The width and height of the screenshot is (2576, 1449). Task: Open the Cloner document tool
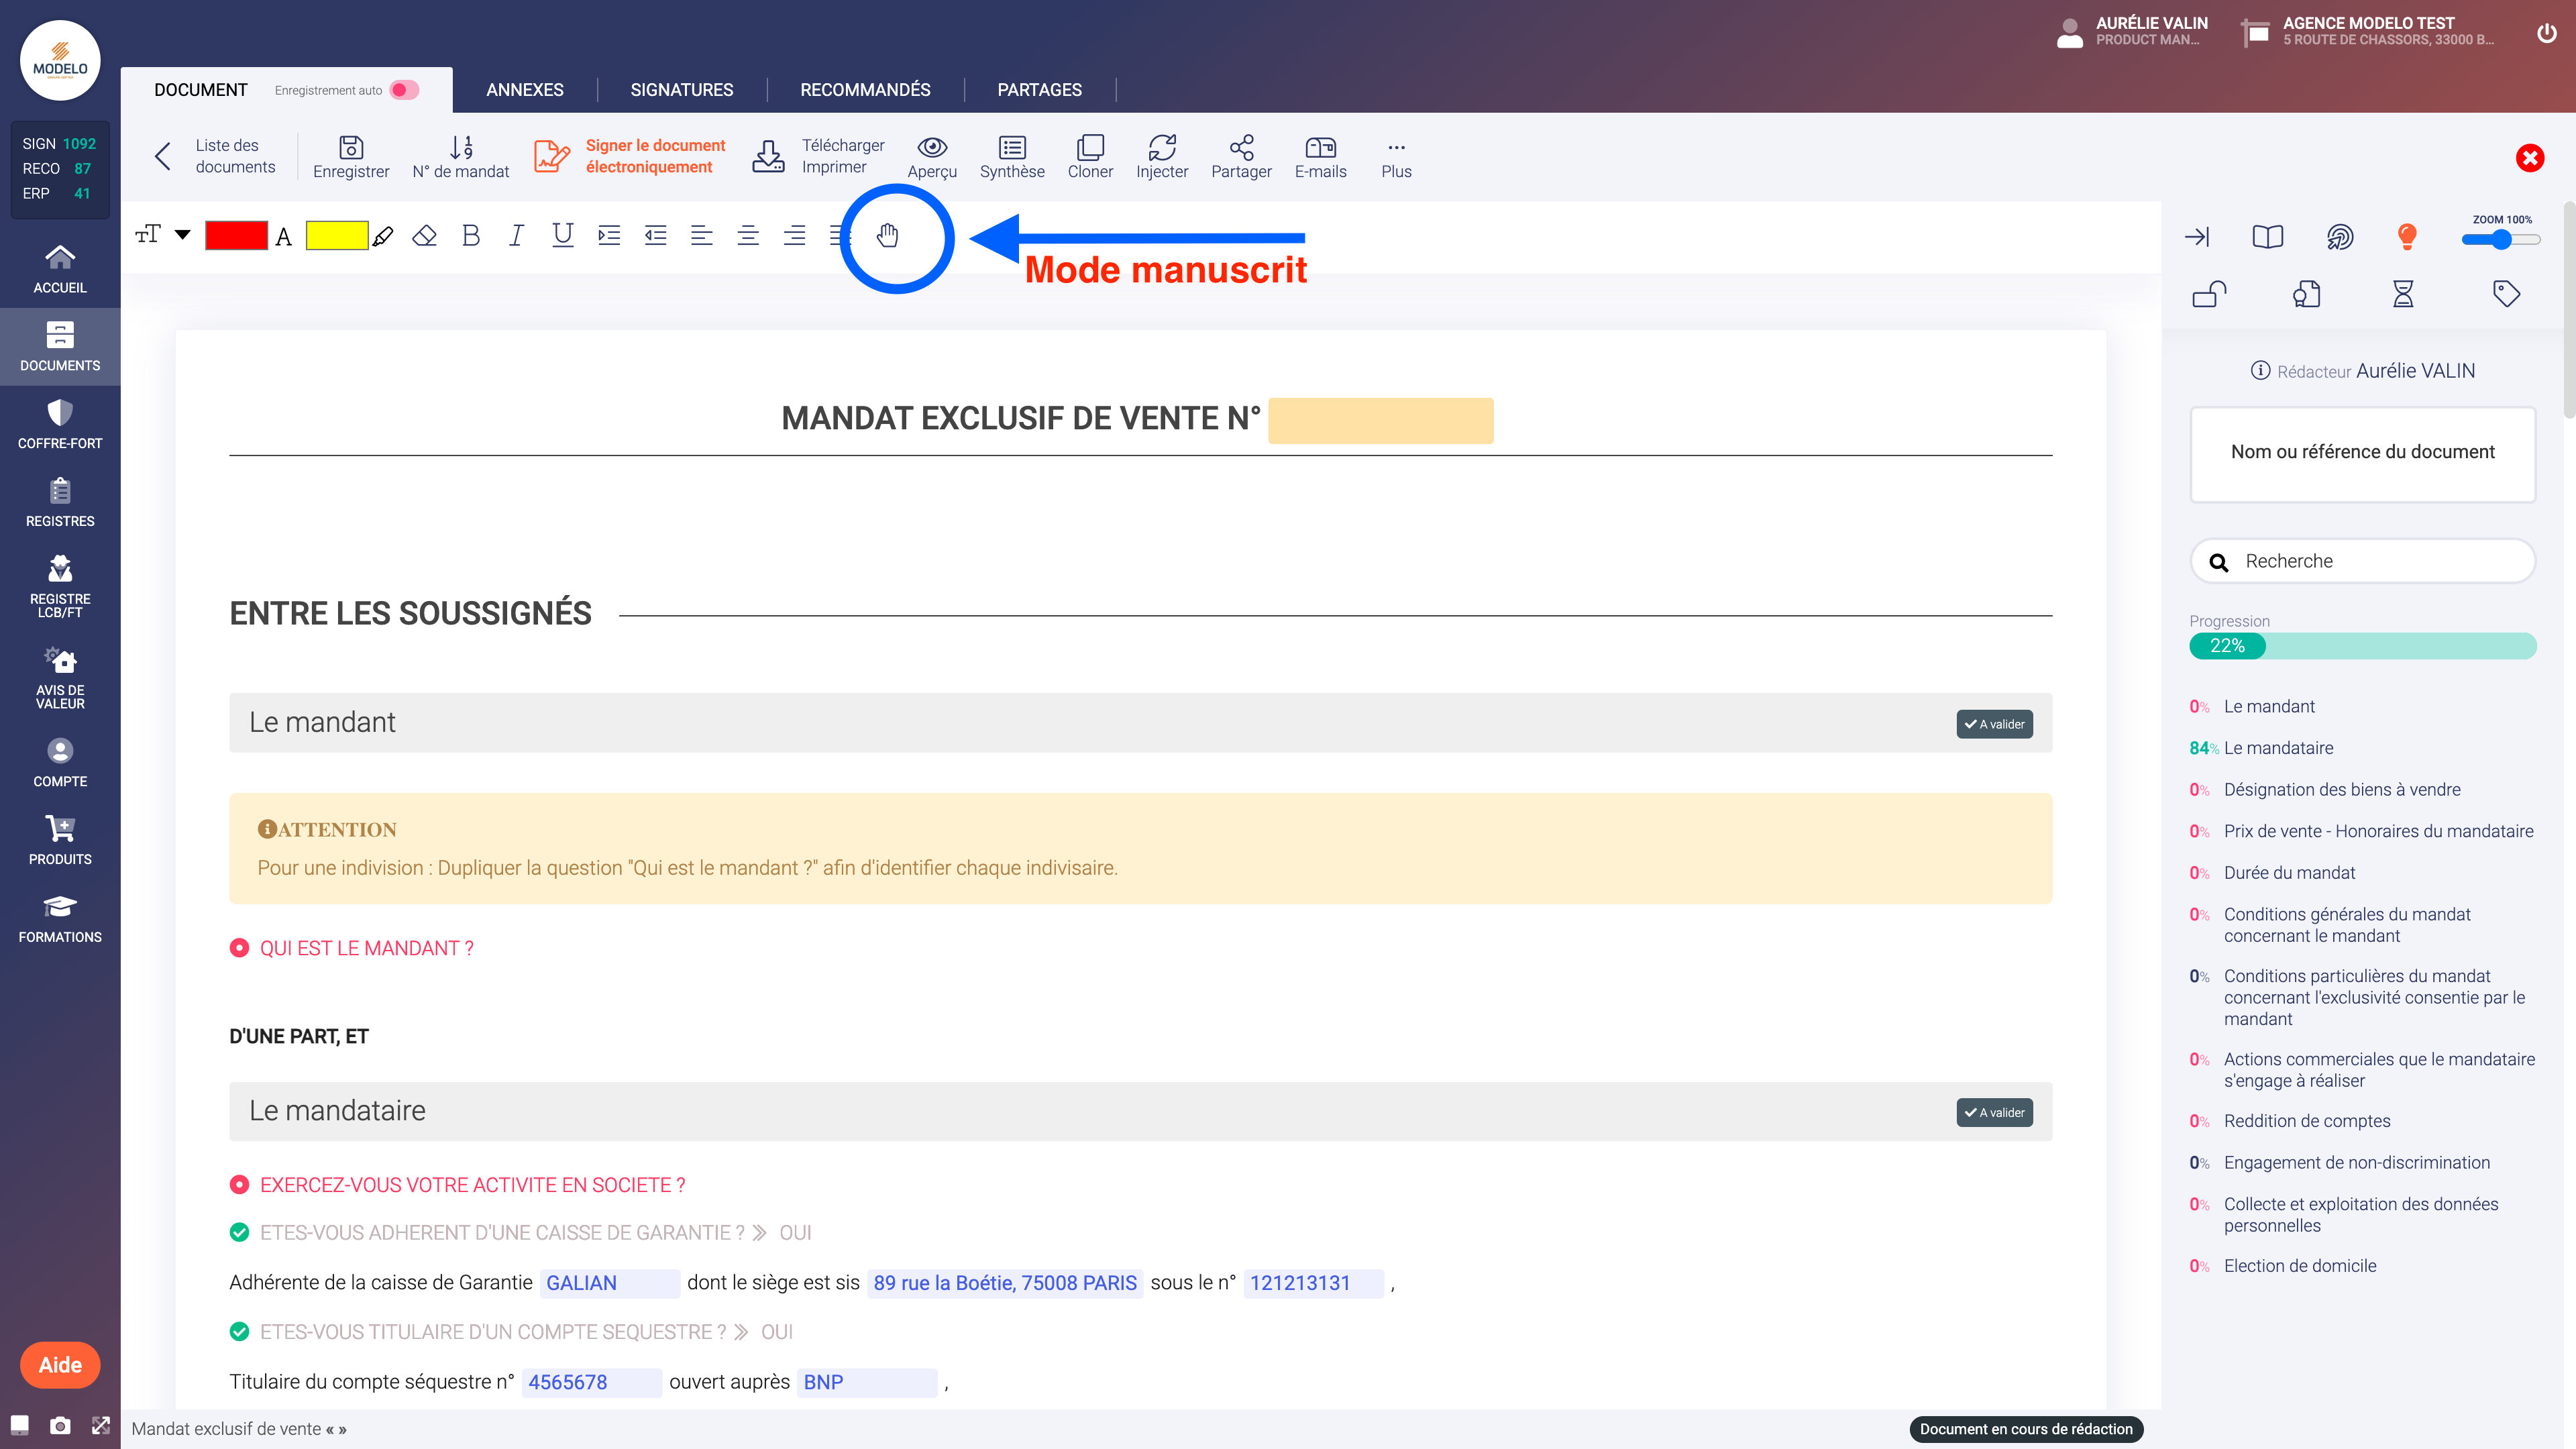[x=1089, y=156]
